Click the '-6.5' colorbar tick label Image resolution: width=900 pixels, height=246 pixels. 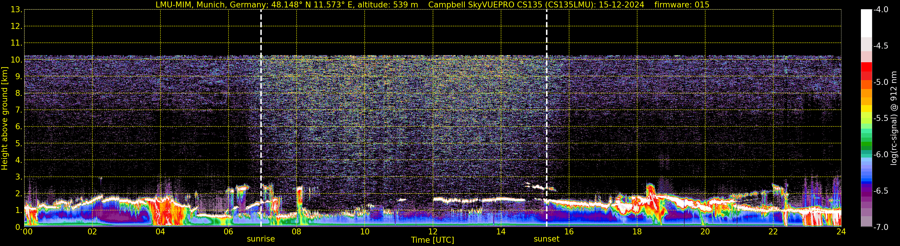pyautogui.click(x=881, y=191)
